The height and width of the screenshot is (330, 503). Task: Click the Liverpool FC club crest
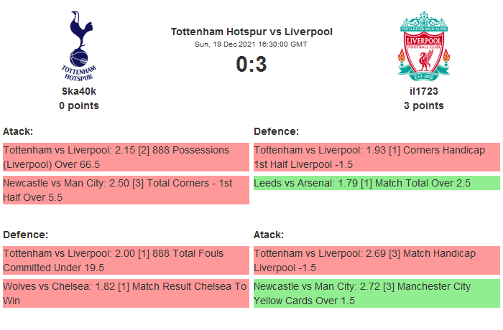point(424,45)
